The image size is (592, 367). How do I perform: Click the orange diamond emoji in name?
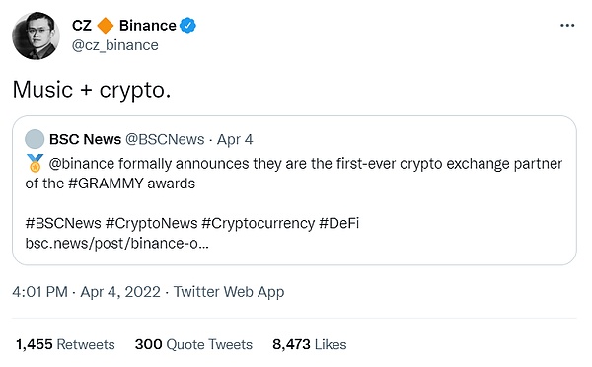(106, 26)
